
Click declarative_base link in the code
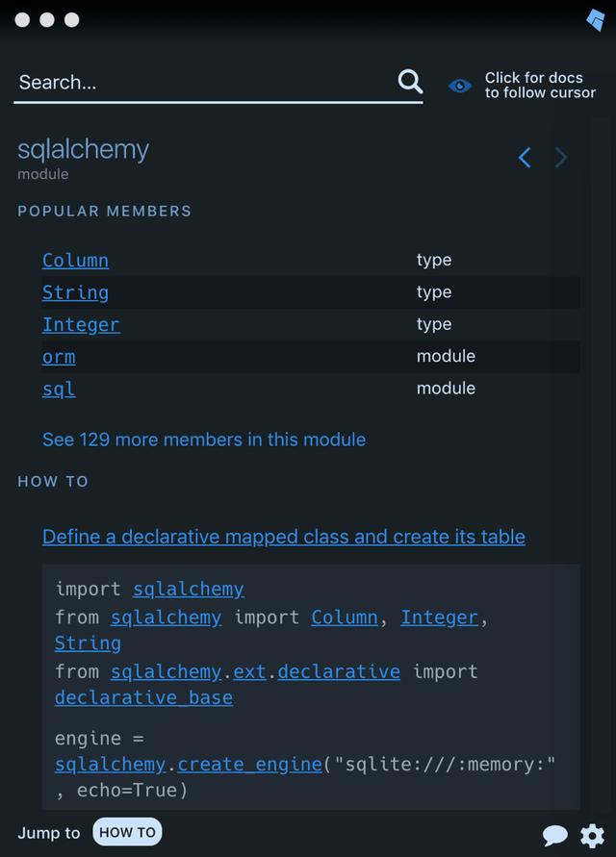click(x=143, y=697)
